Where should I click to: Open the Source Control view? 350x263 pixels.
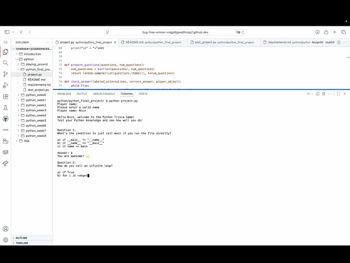click(x=5, y=74)
